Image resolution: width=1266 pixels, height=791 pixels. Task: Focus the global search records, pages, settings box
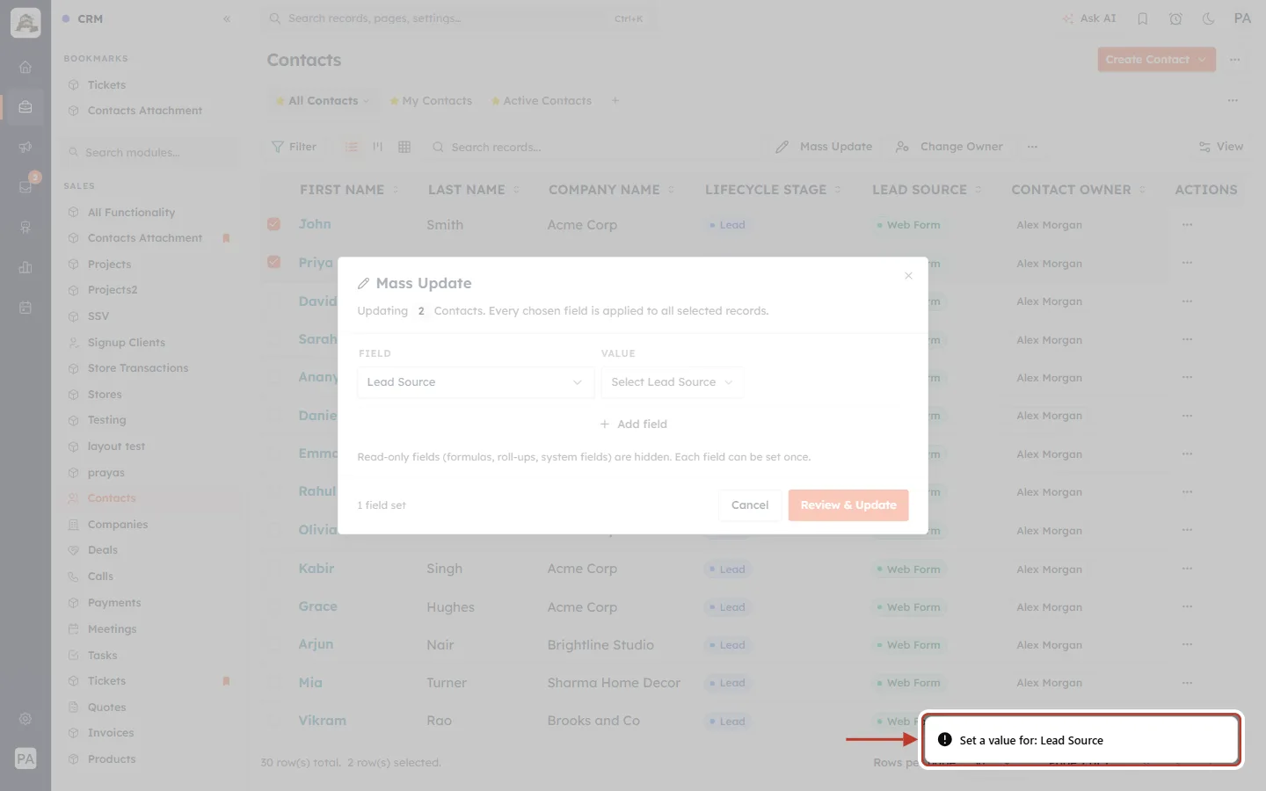point(457,18)
